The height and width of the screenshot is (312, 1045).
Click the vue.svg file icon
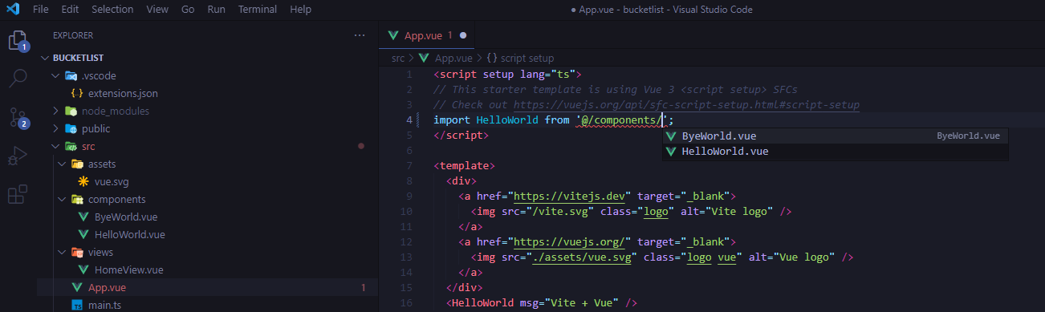pyautogui.click(x=83, y=181)
